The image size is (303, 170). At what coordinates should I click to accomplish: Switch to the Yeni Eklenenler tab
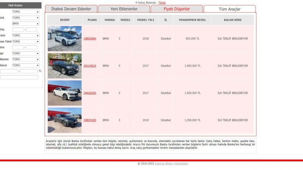tap(124, 9)
